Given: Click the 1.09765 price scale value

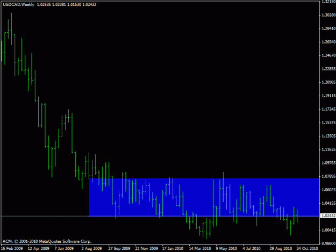Looking at the screenshot, I should pyautogui.click(x=328, y=163).
